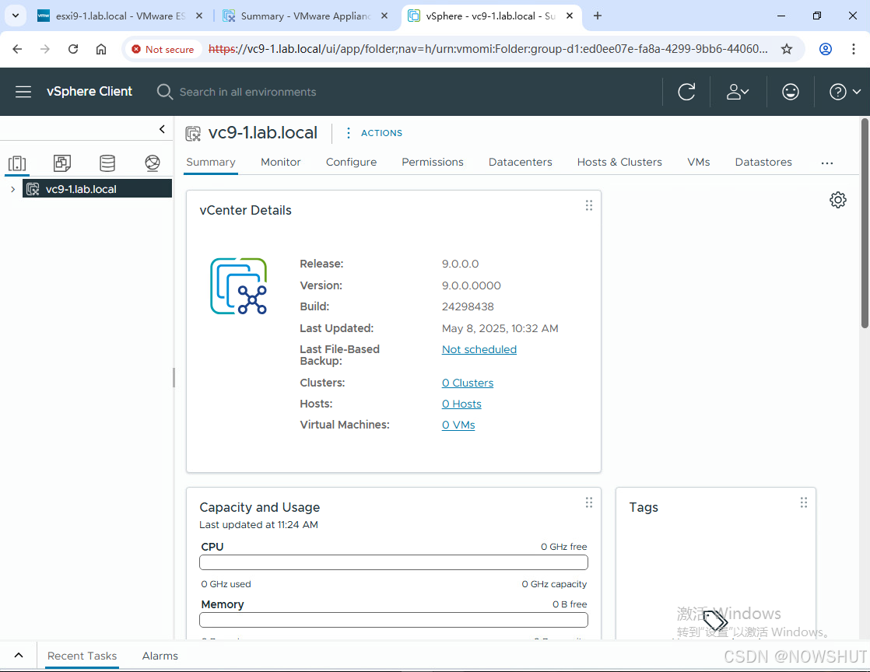Switch to the Permissions tab

[432, 162]
